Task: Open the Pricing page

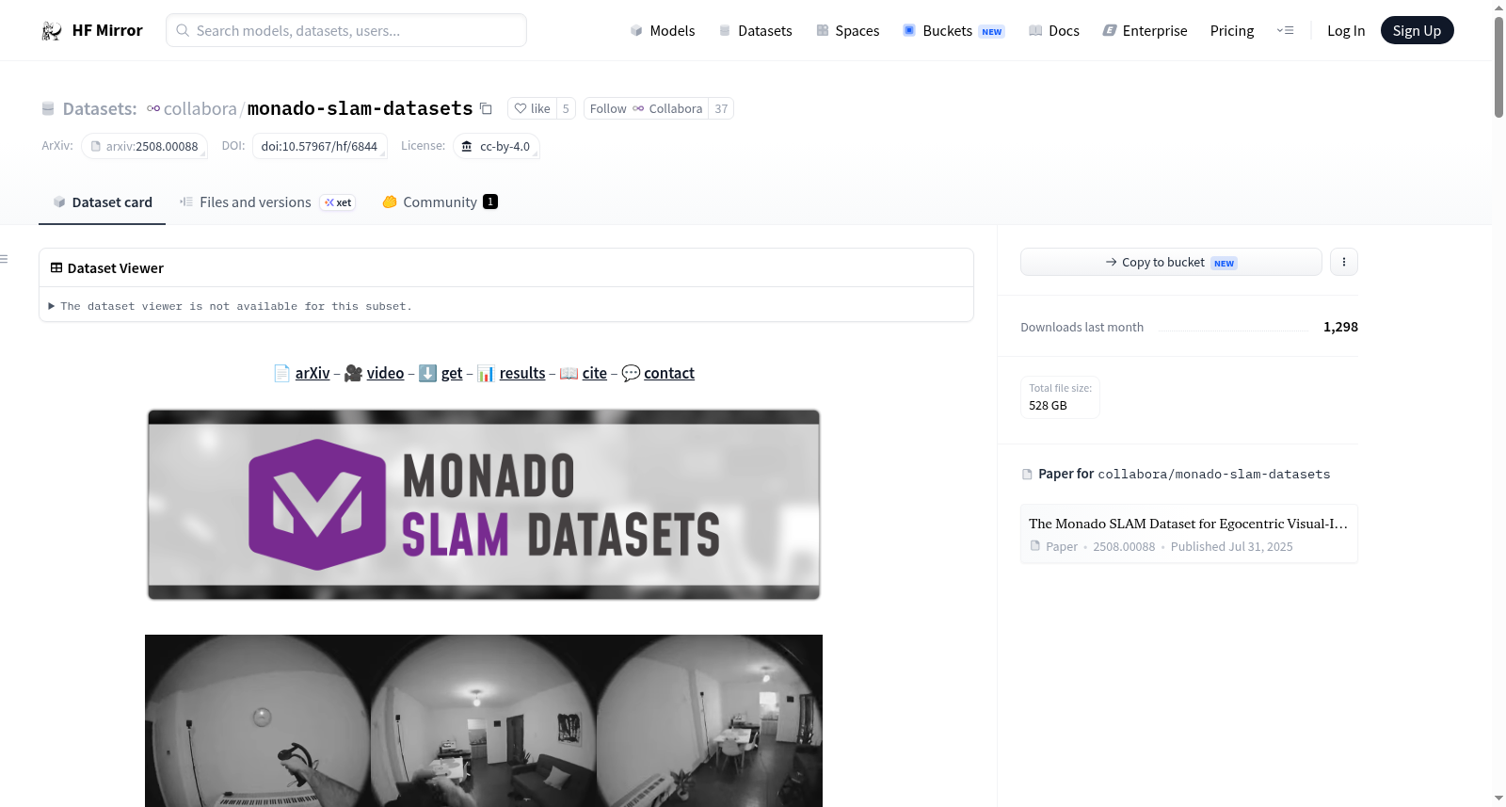Action: 1232,30
